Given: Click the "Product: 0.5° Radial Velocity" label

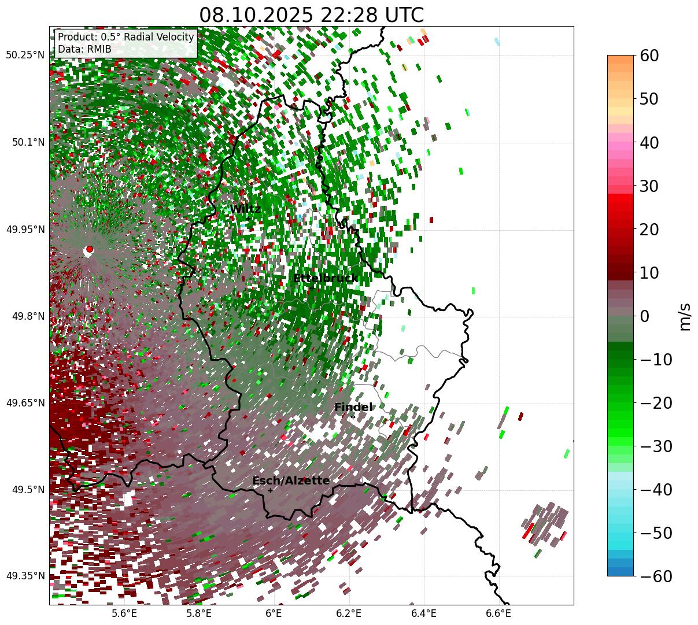Looking at the screenshot, I should pos(125,37).
